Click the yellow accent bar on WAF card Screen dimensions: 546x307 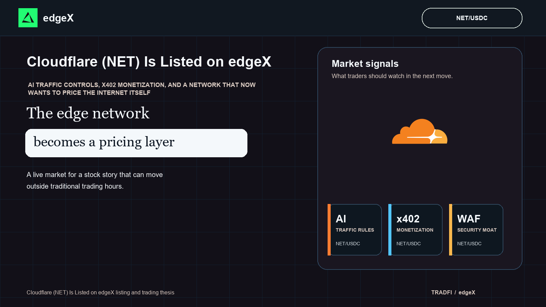click(x=450, y=230)
